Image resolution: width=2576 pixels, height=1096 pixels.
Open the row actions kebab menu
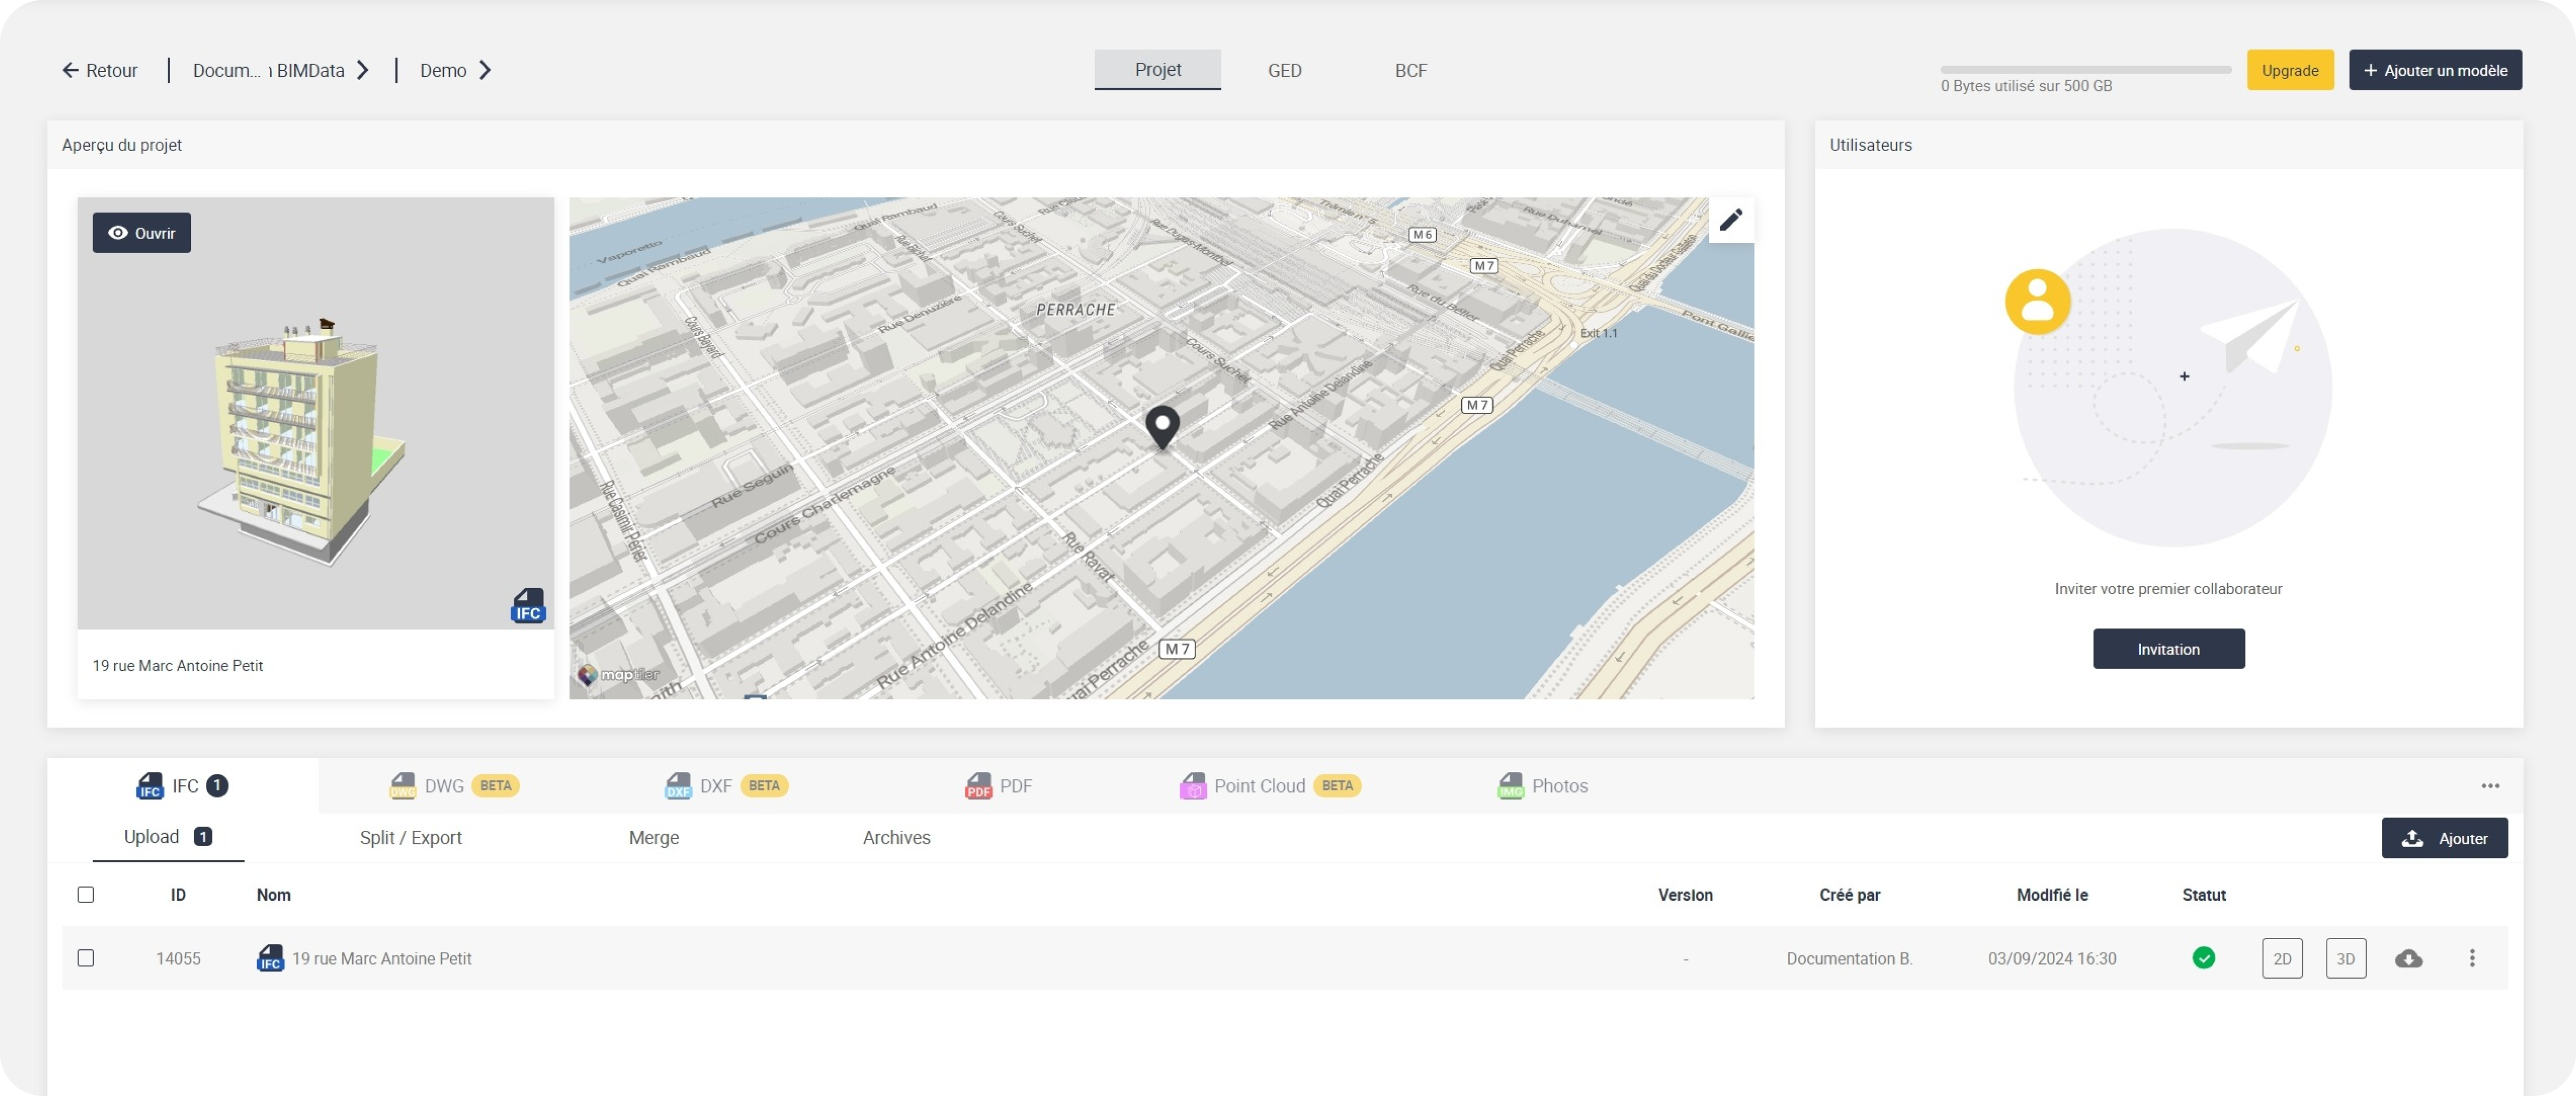[x=2471, y=958]
